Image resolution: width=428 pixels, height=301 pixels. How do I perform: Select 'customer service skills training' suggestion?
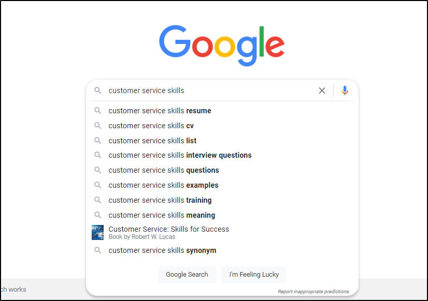tap(160, 200)
